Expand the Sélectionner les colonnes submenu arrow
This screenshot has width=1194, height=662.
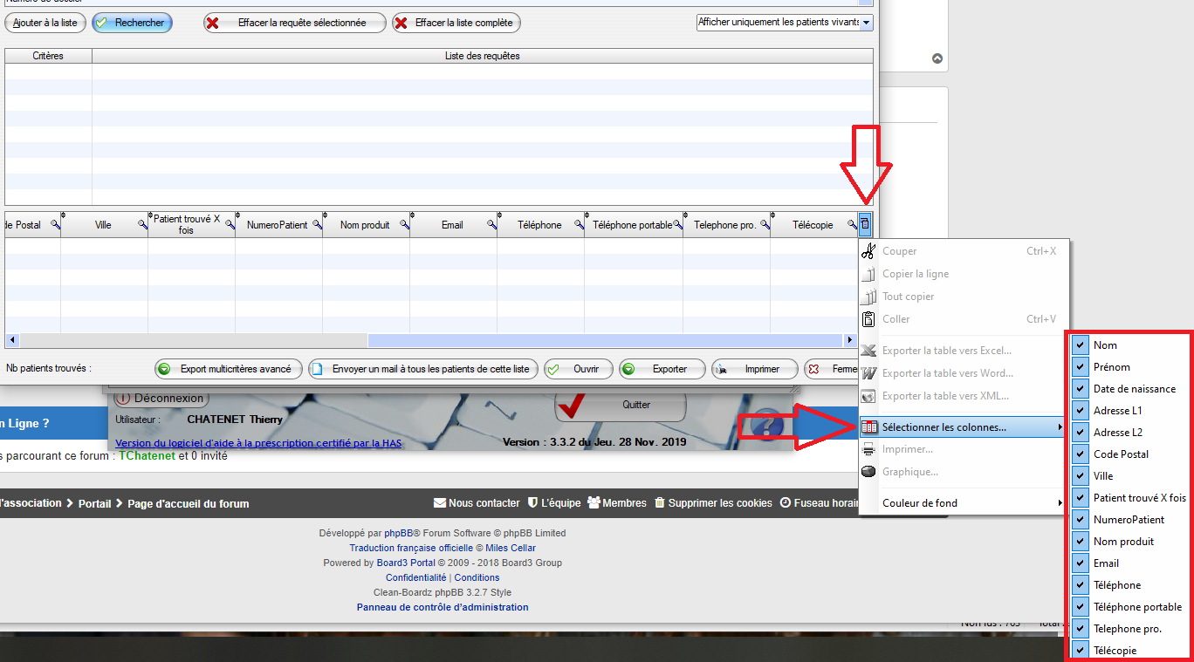pos(1060,427)
